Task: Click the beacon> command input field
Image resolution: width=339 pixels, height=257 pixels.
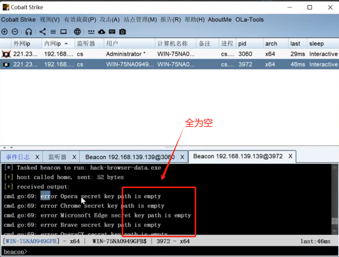Action: (169, 252)
